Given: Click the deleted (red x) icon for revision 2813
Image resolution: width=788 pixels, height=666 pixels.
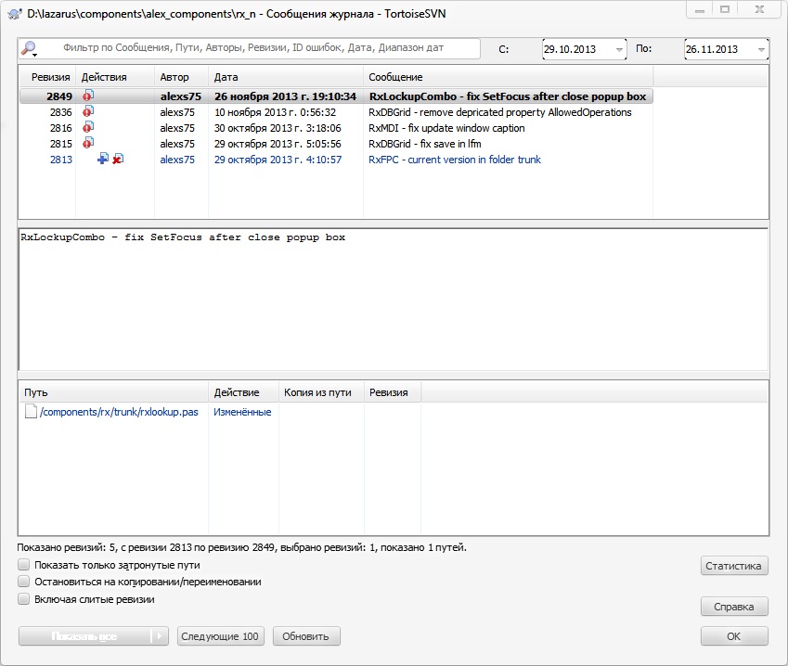Looking at the screenshot, I should 117,160.
